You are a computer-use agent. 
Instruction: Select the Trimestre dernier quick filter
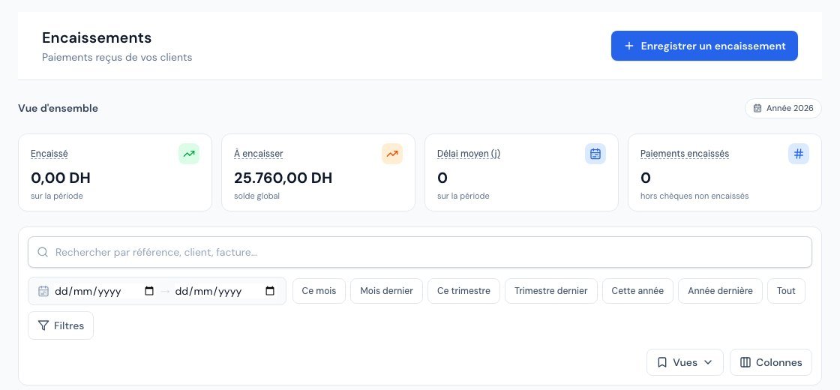point(550,291)
